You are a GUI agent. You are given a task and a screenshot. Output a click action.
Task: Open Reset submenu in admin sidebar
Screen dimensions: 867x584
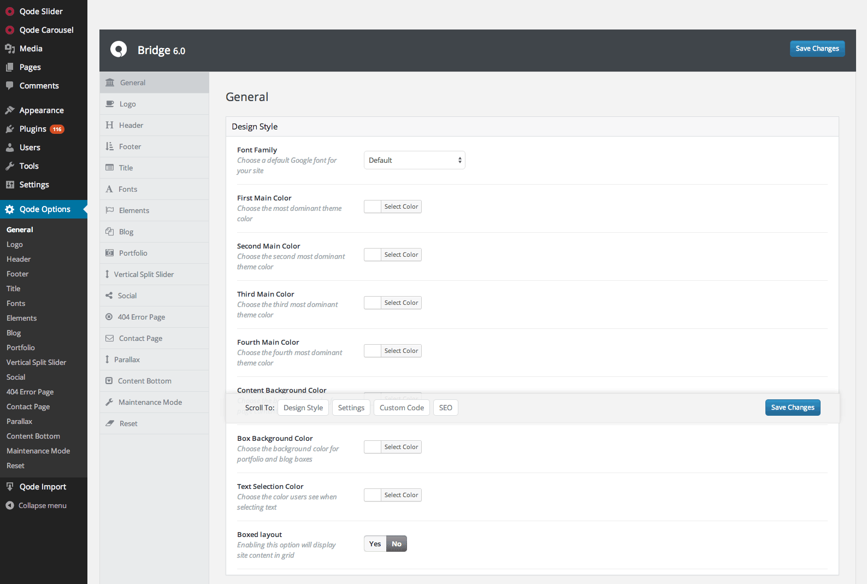point(15,466)
